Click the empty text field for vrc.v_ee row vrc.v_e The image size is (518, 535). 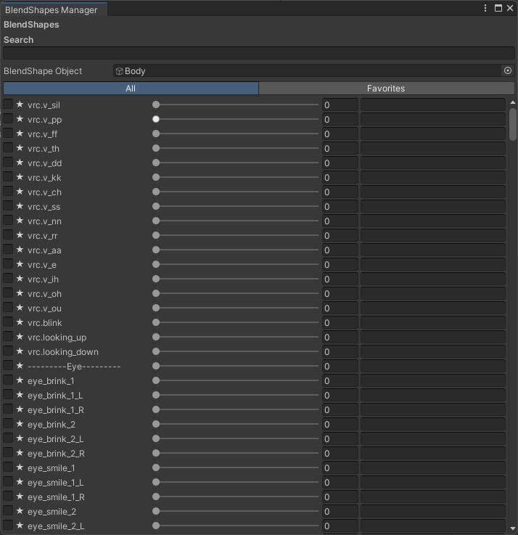(432, 265)
